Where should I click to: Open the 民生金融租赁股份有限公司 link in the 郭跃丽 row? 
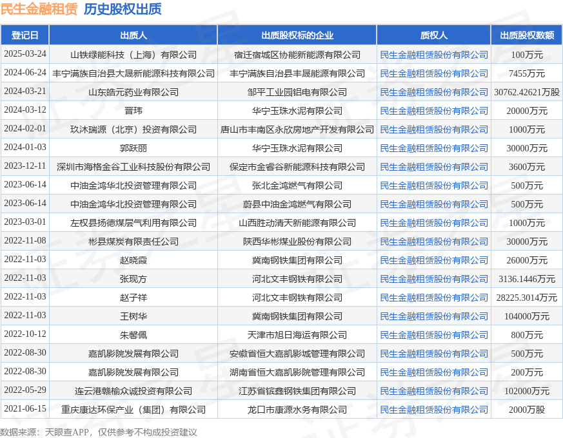coord(434,148)
